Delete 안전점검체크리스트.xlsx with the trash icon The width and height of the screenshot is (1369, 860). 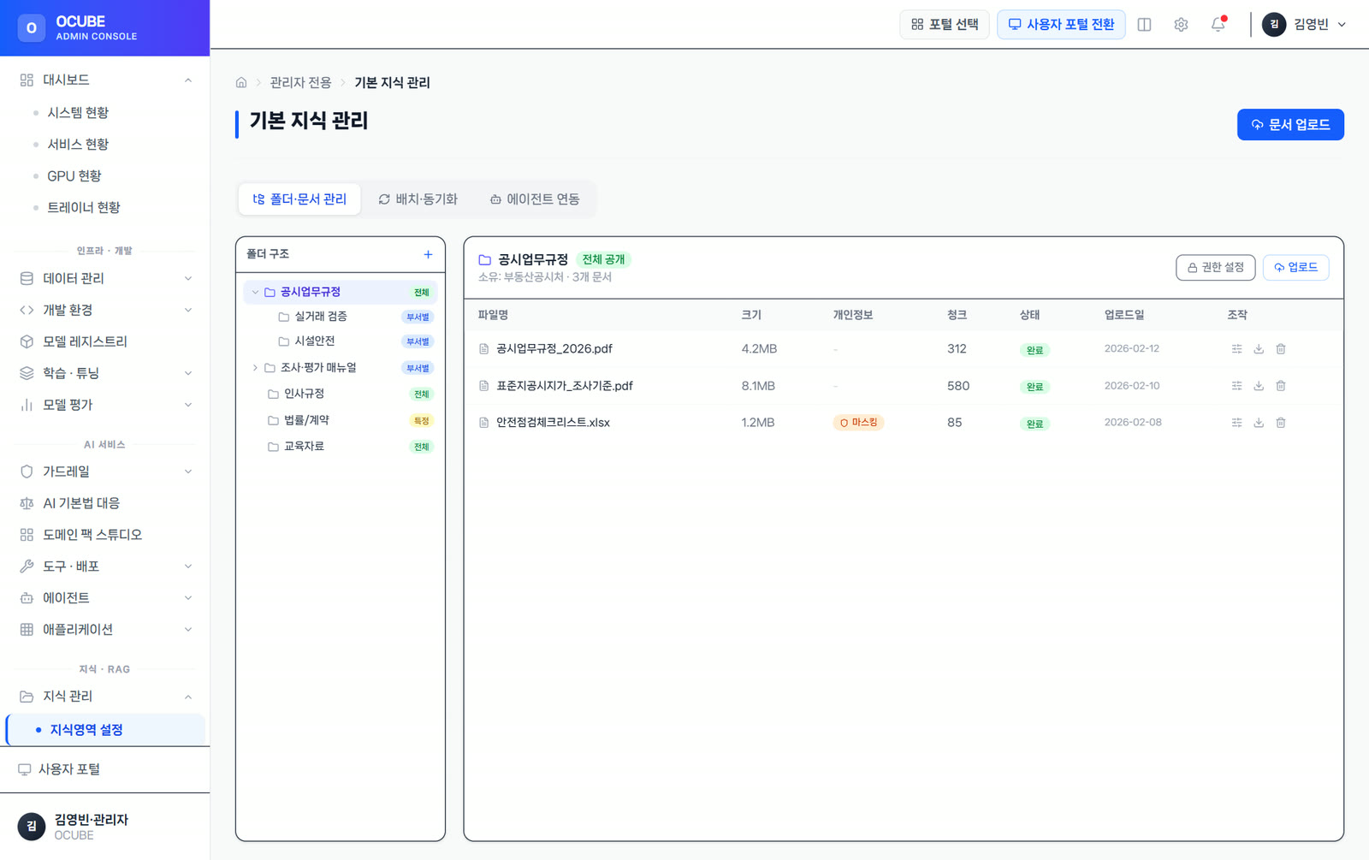pos(1281,423)
